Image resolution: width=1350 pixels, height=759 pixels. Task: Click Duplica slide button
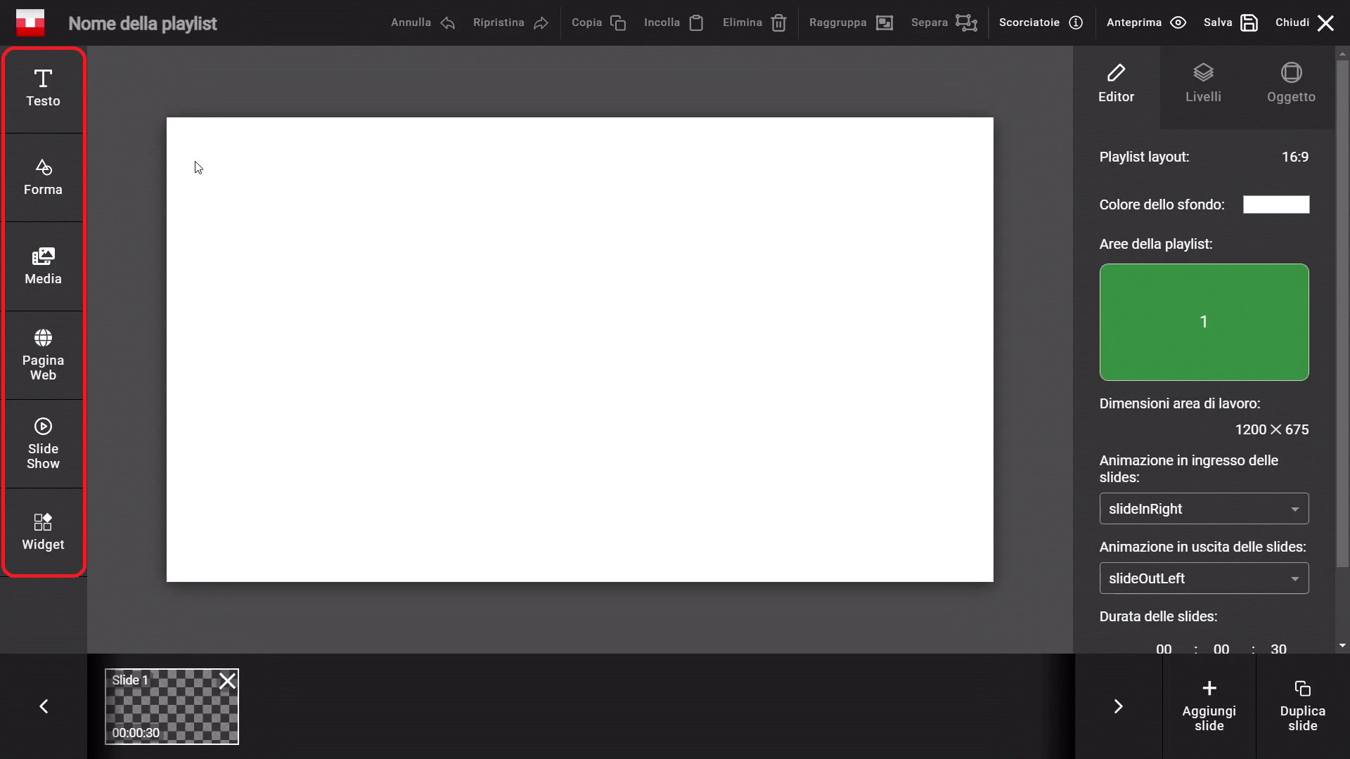click(x=1302, y=706)
